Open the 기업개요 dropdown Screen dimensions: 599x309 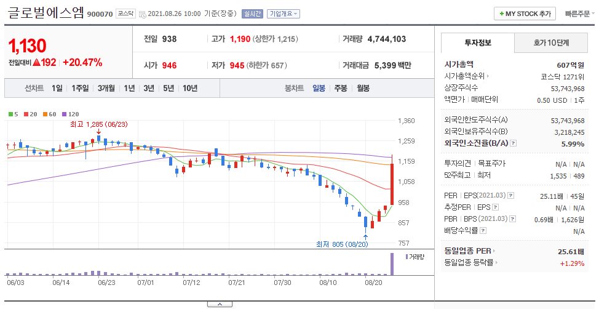pos(284,14)
